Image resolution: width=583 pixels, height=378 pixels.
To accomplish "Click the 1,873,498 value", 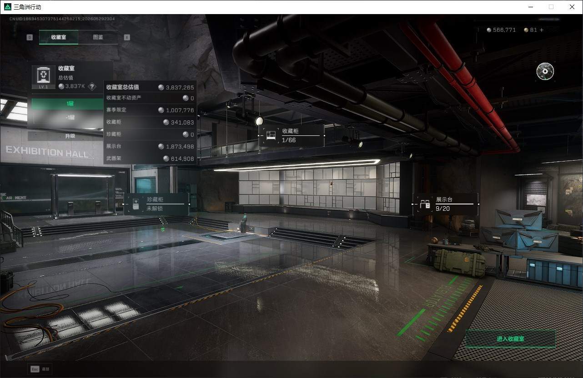I will (180, 147).
